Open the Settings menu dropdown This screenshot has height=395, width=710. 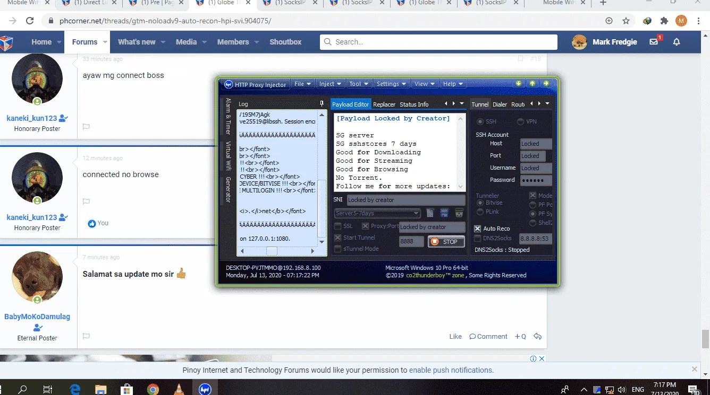pos(391,84)
